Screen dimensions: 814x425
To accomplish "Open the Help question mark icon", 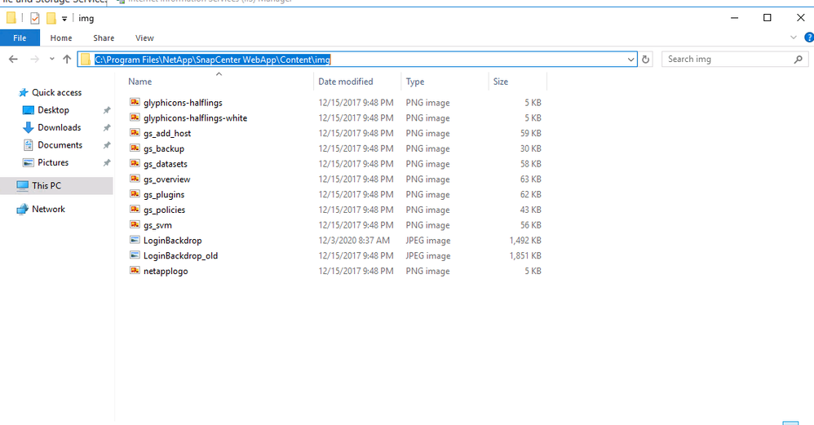I will tap(809, 38).
